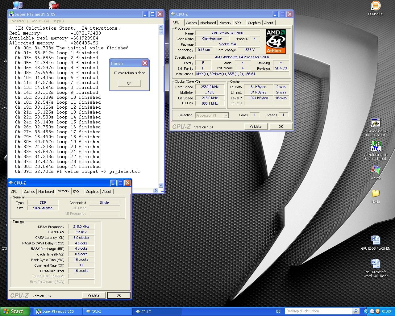Switch to About tab in upper CPU-Z
The image size is (395, 316).
click(x=268, y=23)
